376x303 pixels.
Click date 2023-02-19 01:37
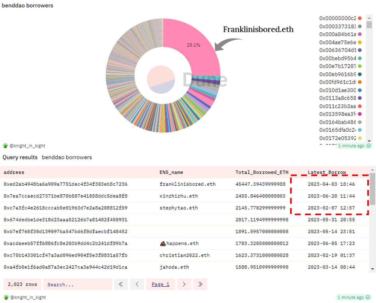coord(331,255)
